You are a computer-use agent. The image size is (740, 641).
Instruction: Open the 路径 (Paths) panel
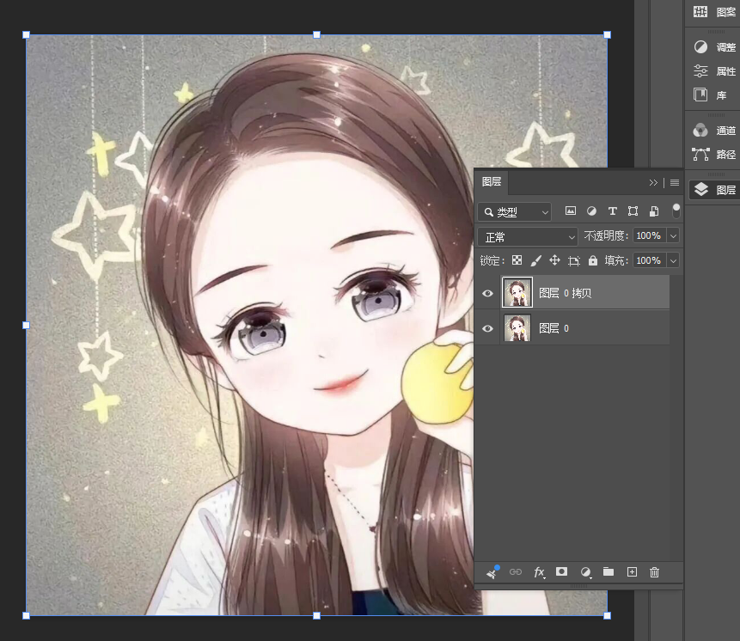tap(714, 155)
